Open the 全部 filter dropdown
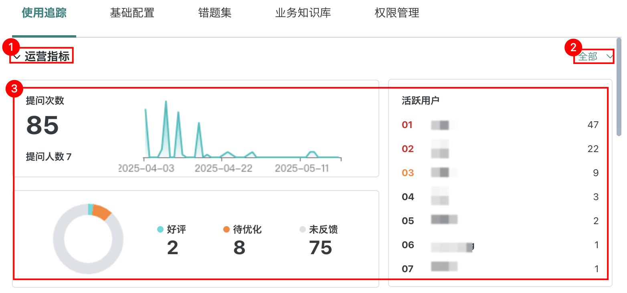This screenshot has height=293, width=627. (x=595, y=57)
